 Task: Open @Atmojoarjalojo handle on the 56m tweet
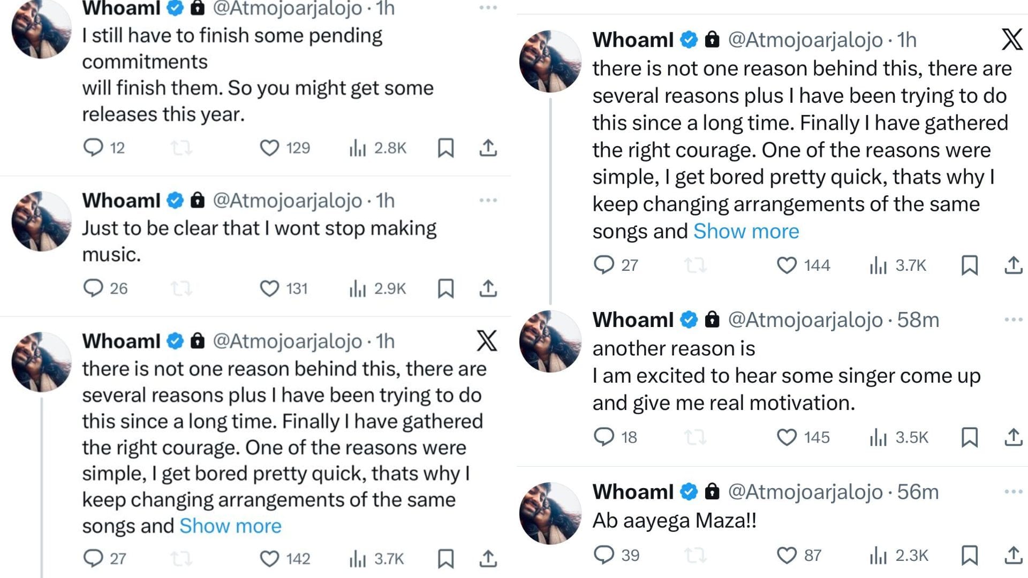[805, 491]
